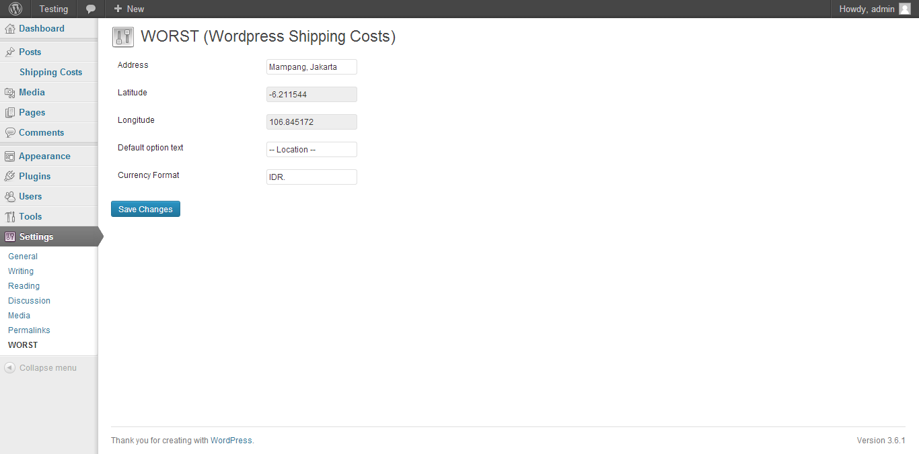Follow the WordPress footer link
Viewport: 919px width, 454px height.
[x=231, y=441]
